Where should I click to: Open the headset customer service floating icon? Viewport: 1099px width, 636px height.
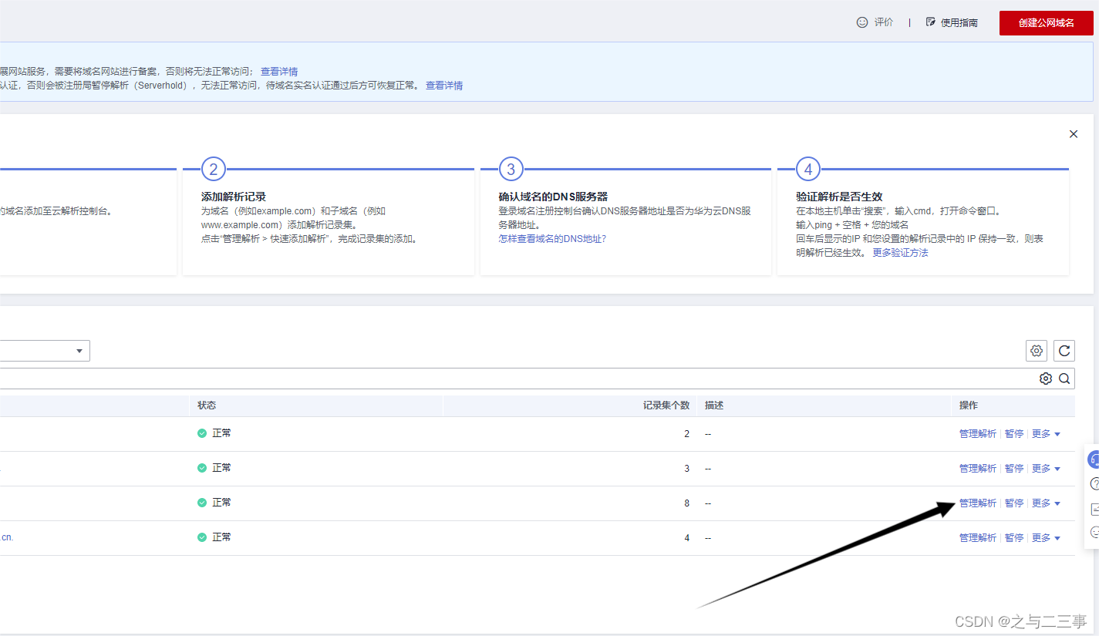pyautogui.click(x=1094, y=459)
